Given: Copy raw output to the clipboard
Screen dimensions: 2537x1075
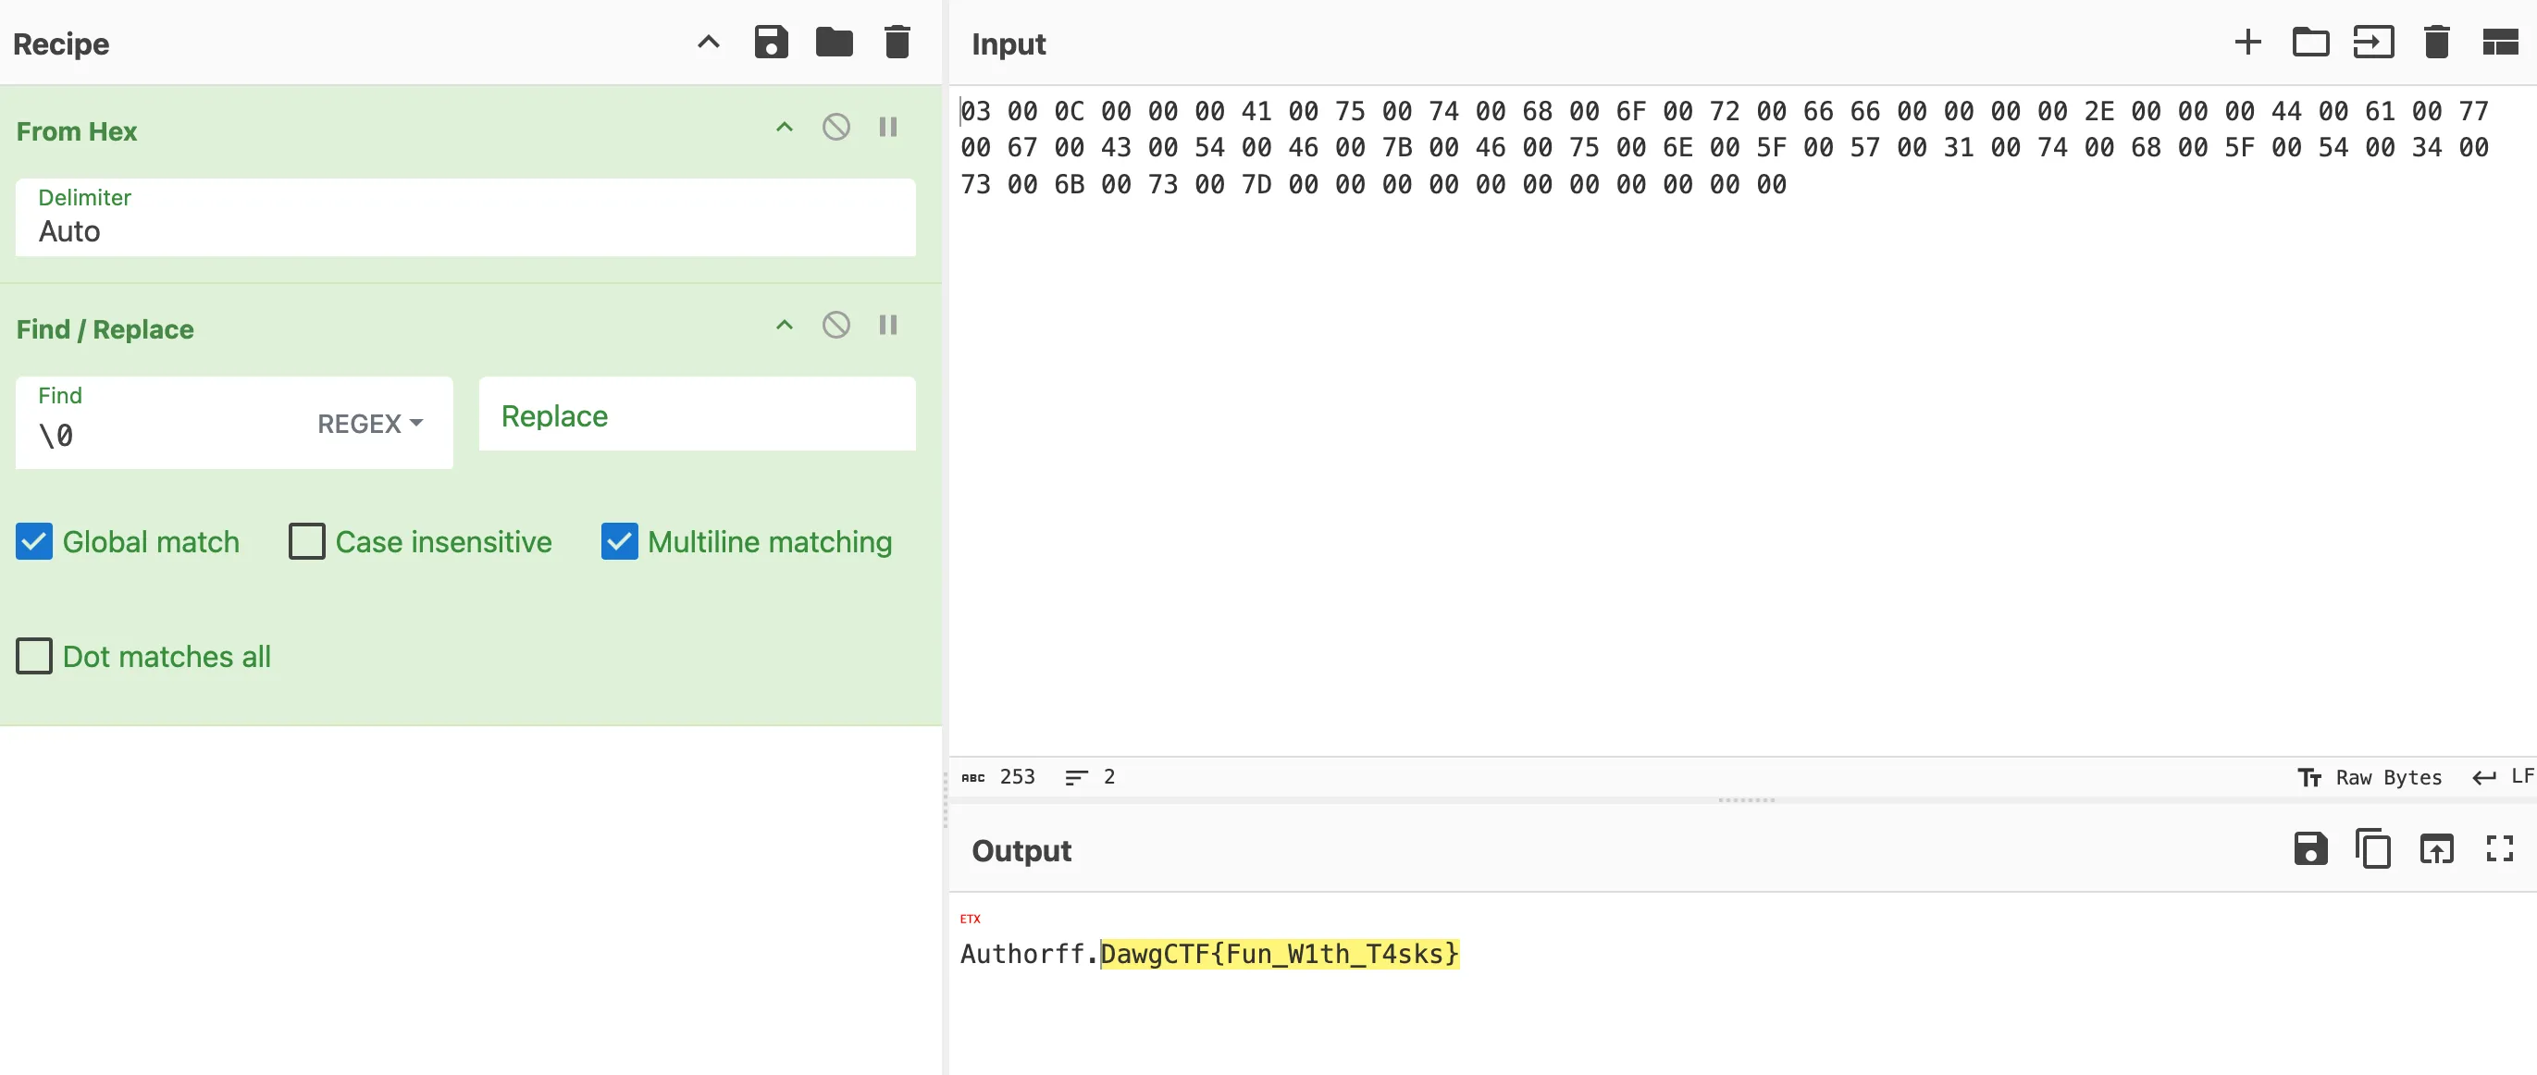Looking at the screenshot, I should coord(2372,848).
